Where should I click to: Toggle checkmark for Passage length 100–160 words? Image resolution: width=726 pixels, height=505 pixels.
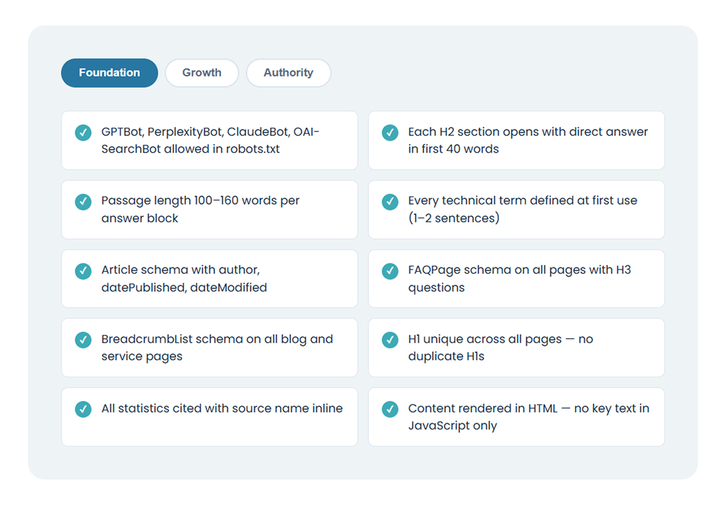click(x=83, y=201)
